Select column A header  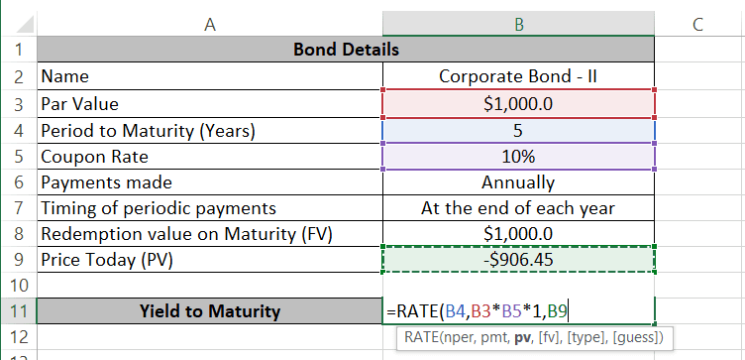tap(210, 24)
